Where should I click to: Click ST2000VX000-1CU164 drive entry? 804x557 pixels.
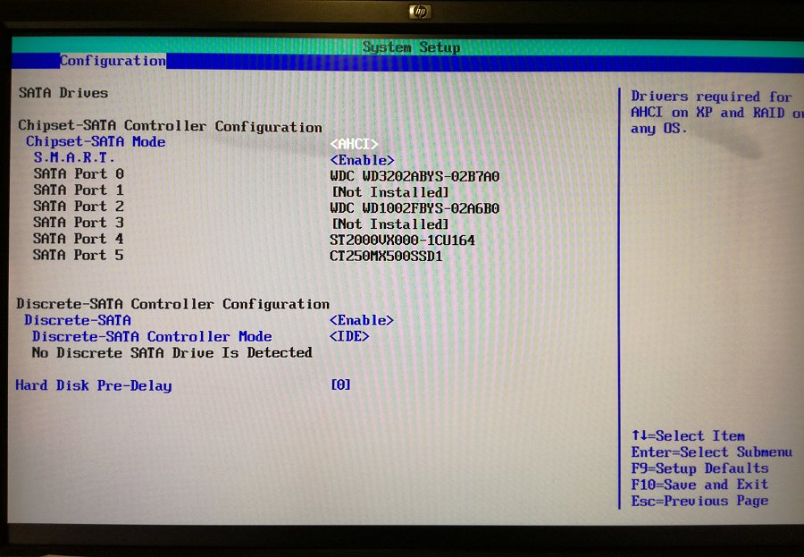click(x=403, y=241)
